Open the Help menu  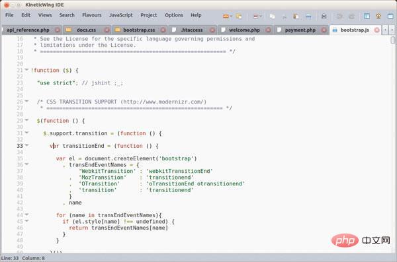coord(196,15)
